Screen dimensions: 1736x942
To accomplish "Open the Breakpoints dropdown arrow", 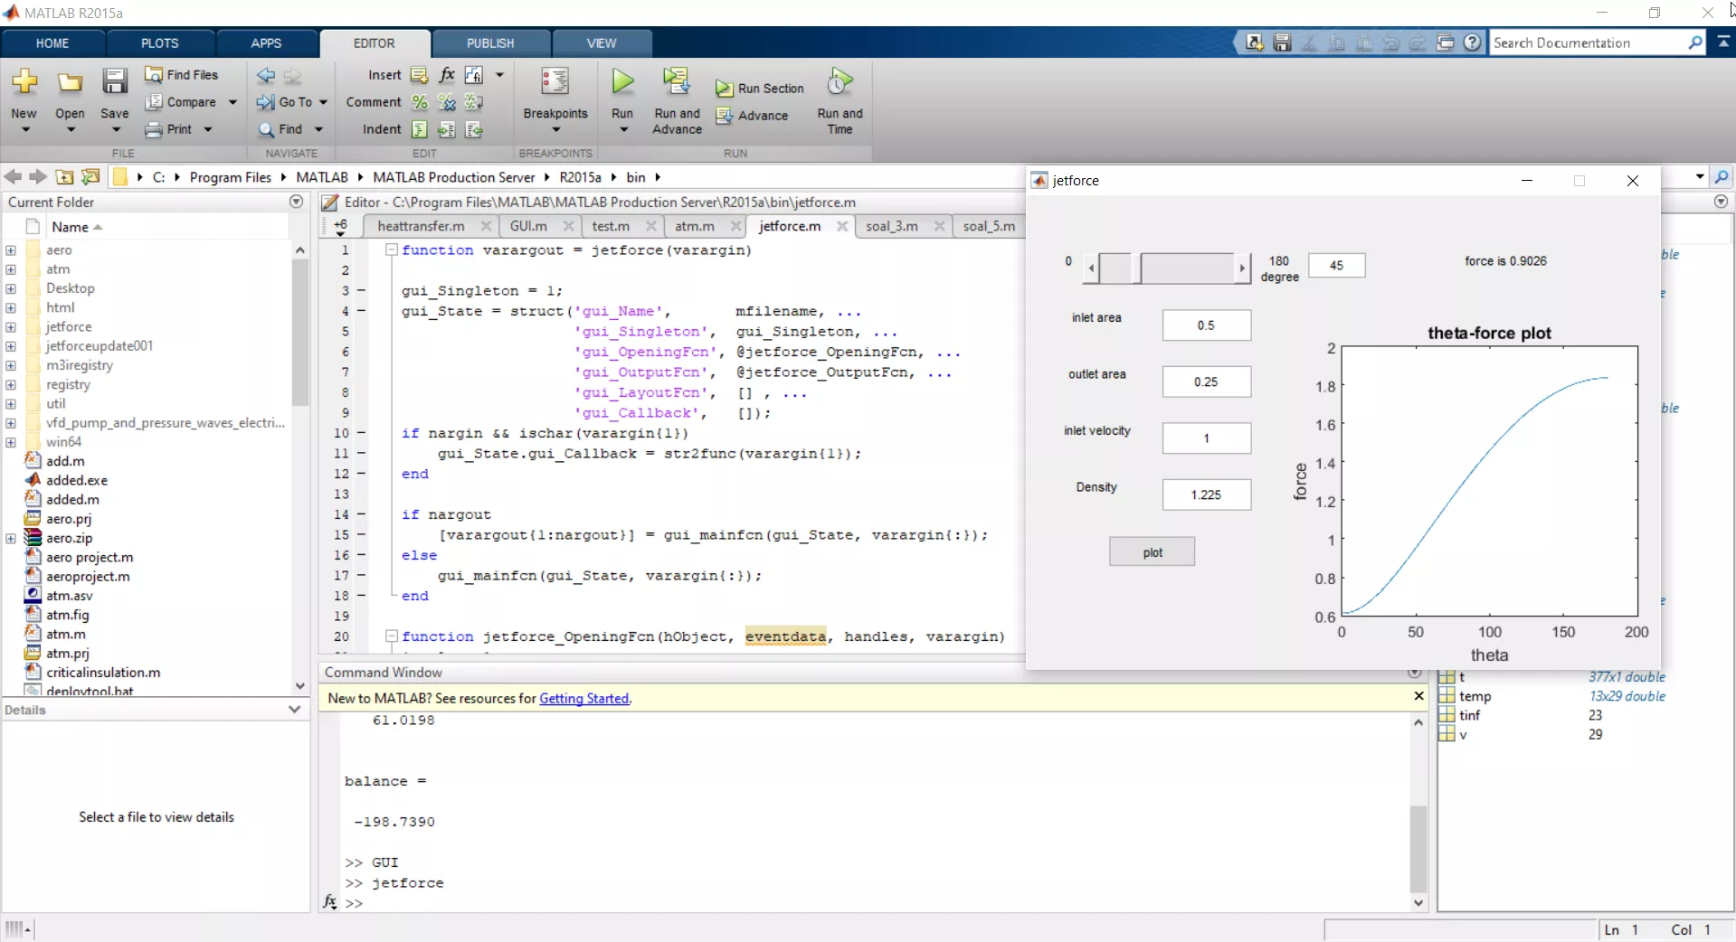I will coord(555,130).
